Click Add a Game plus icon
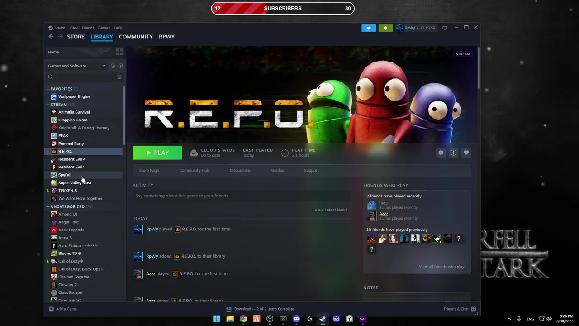Image resolution: width=579 pixels, height=326 pixels. [51, 309]
